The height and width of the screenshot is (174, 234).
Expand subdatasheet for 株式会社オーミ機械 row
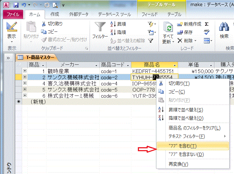coord(25,96)
